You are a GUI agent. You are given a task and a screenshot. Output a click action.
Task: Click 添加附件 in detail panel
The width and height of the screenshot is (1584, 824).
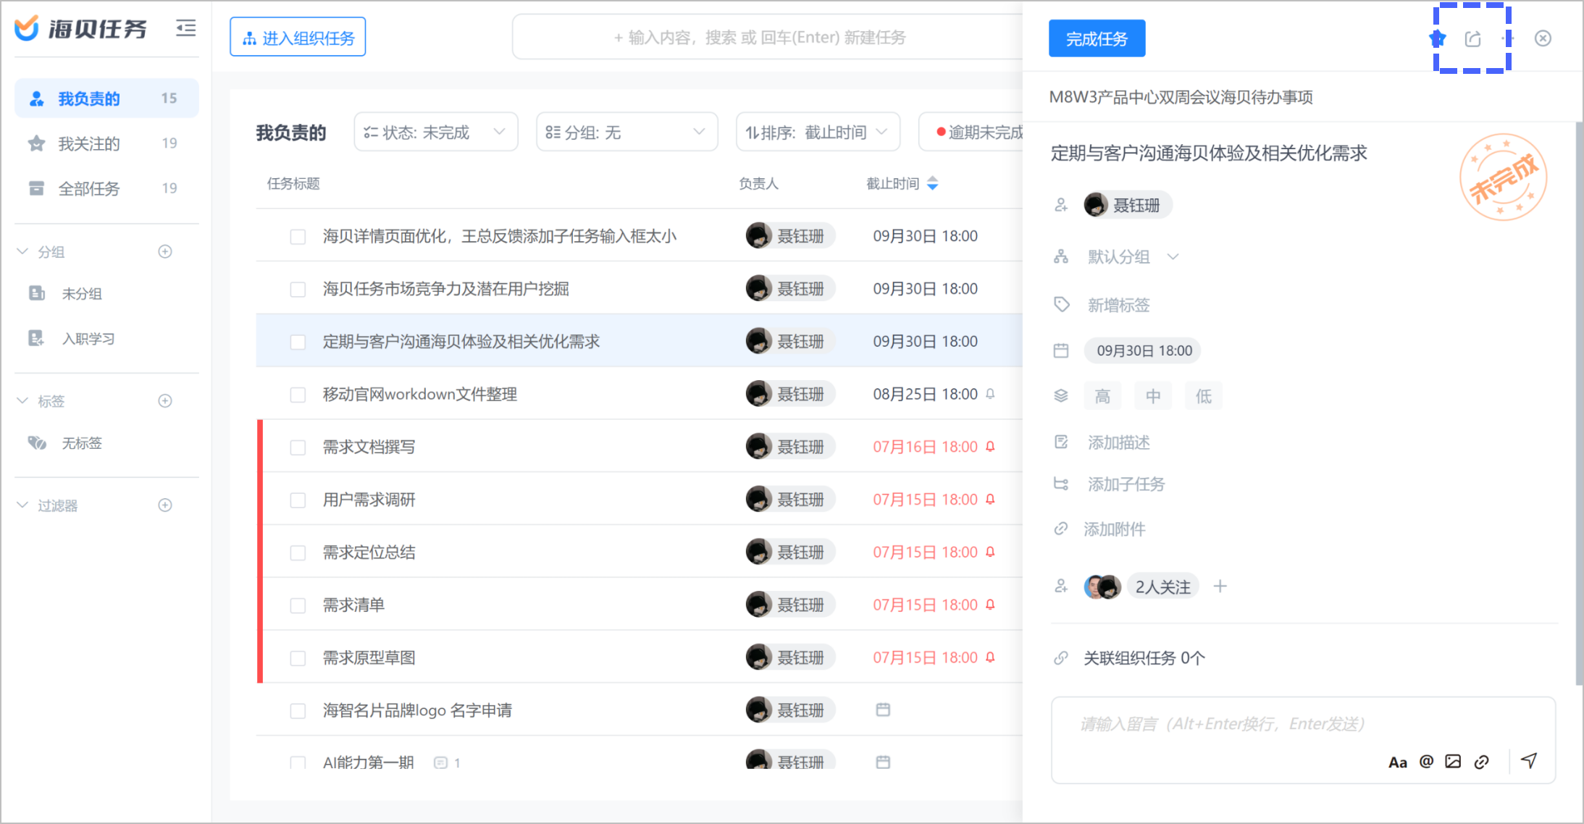coord(1114,529)
